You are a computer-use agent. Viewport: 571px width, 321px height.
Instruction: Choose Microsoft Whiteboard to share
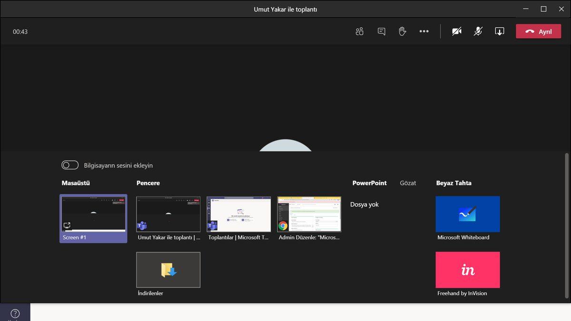[467, 214]
